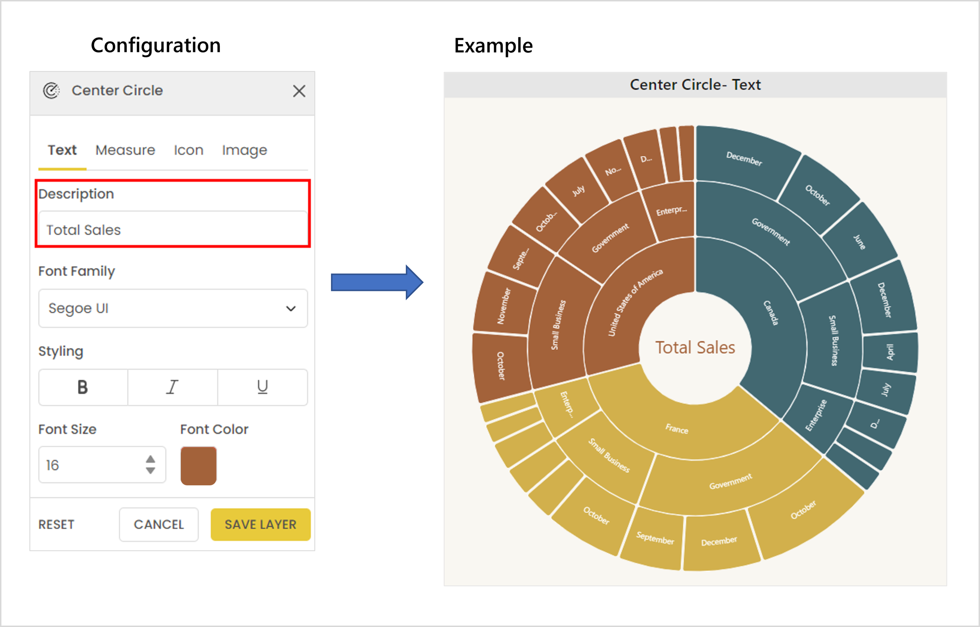Click the Center Circle panel icon
Image resolution: width=980 pixels, height=627 pixels.
[x=51, y=91]
